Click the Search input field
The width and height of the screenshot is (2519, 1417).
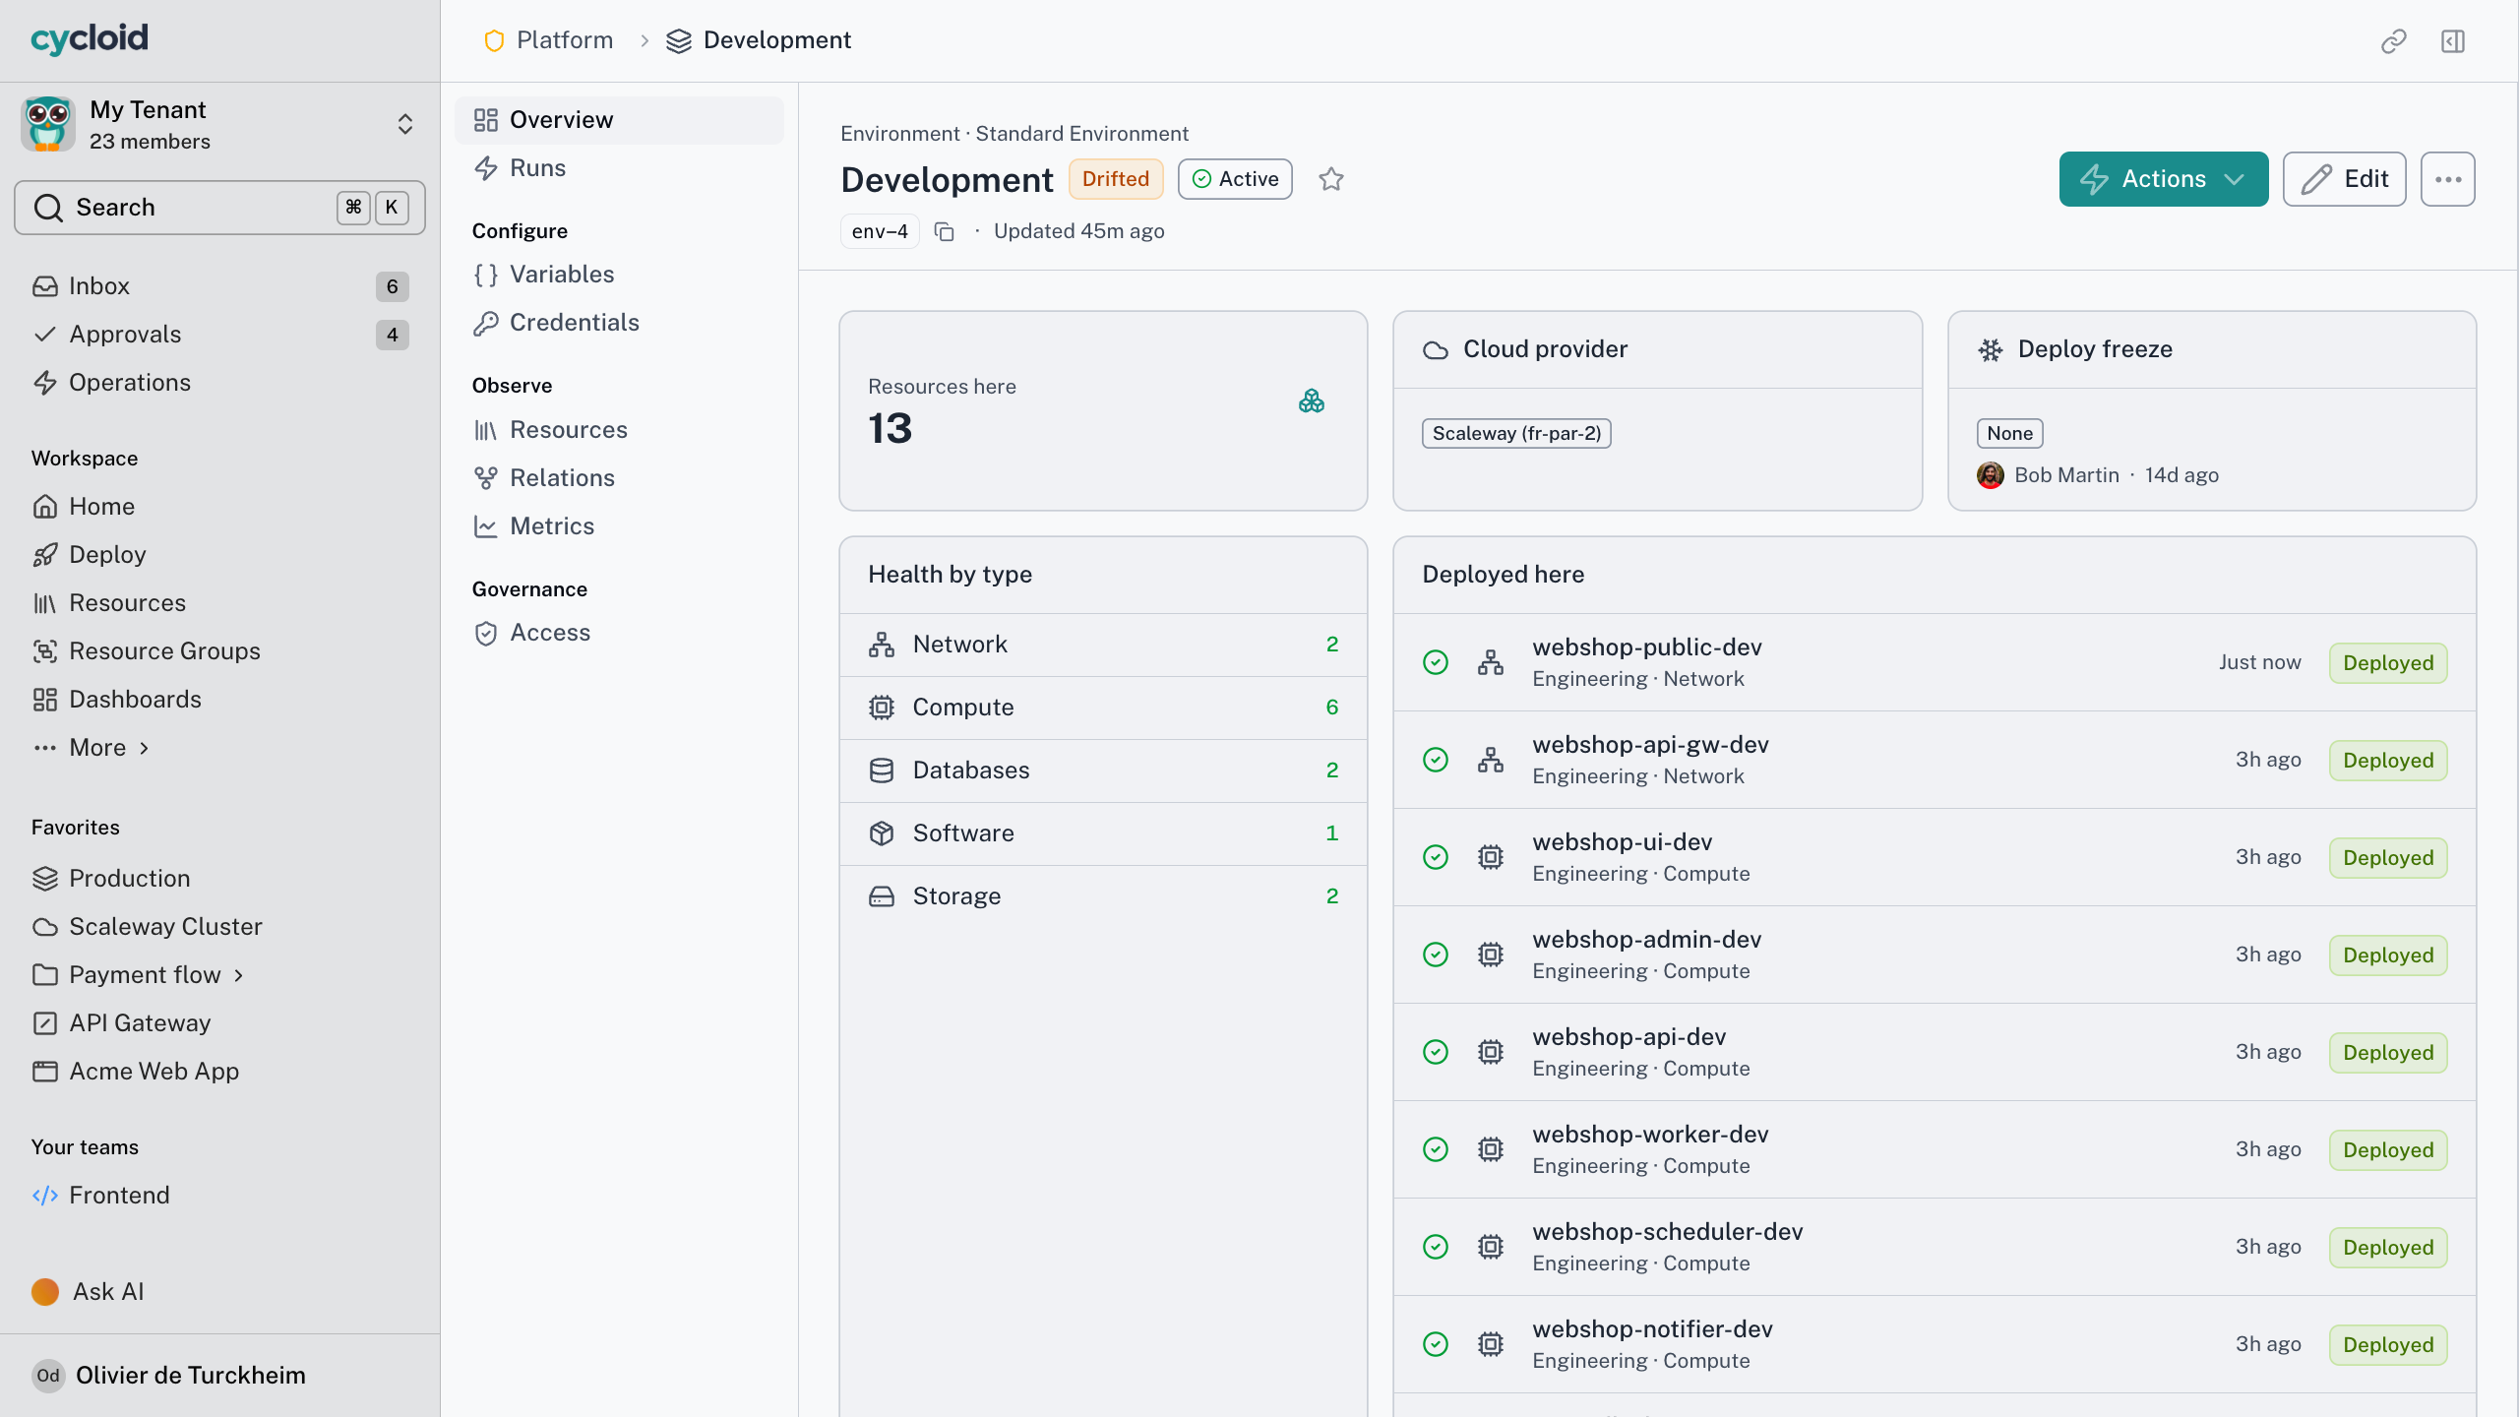pos(219,208)
